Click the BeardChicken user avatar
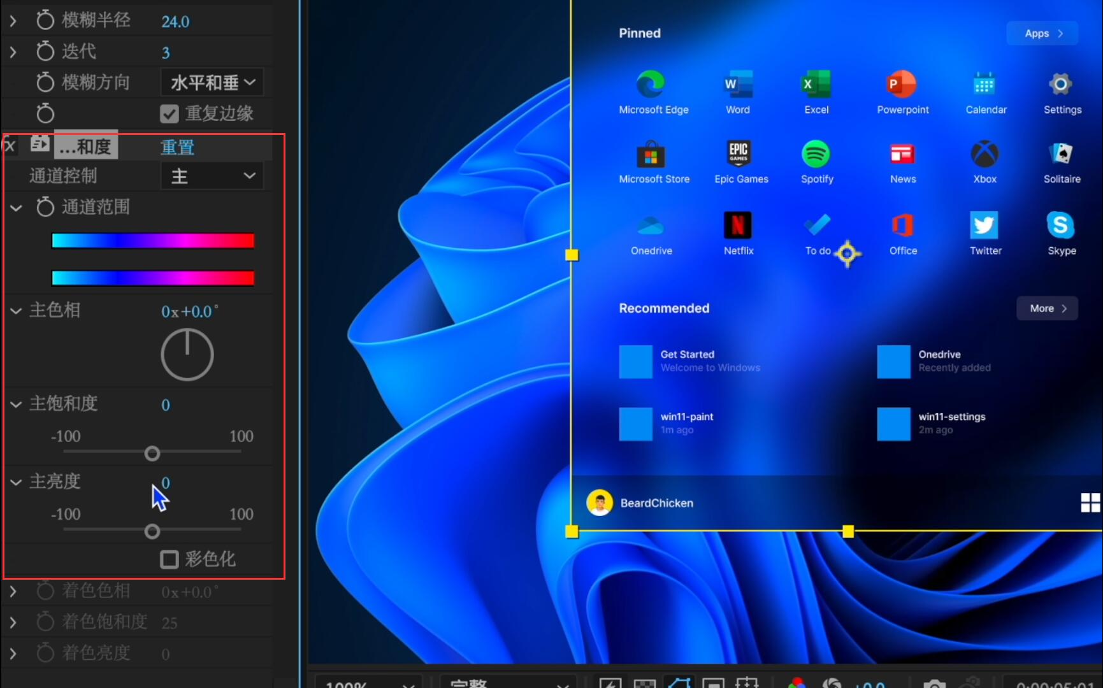This screenshot has height=688, width=1103. [600, 503]
